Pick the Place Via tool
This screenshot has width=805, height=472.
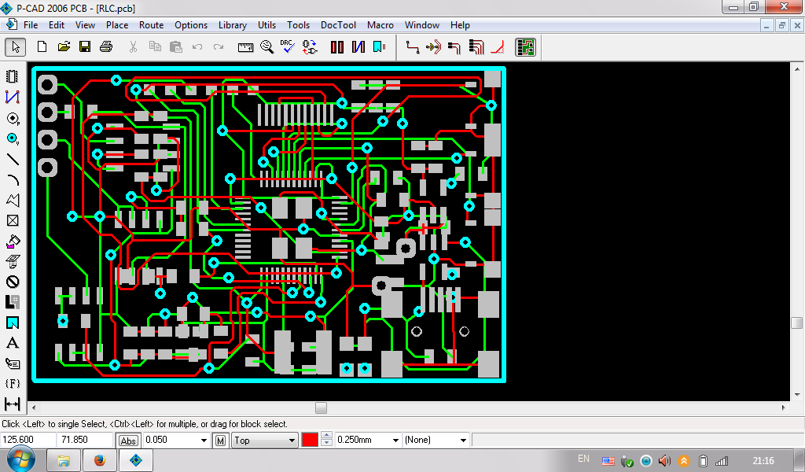13,138
